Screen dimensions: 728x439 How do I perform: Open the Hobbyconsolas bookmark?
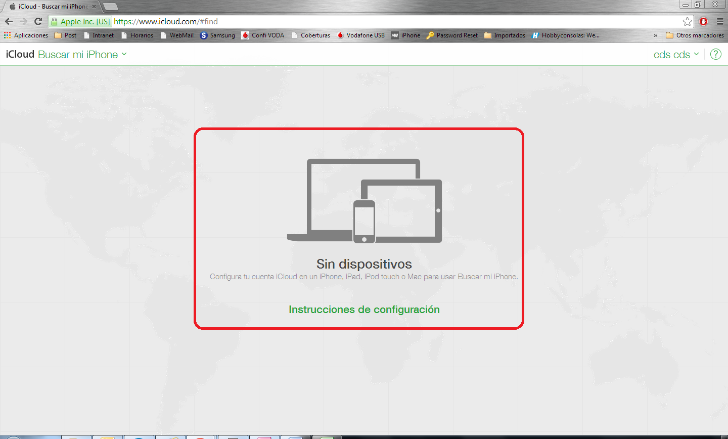566,35
